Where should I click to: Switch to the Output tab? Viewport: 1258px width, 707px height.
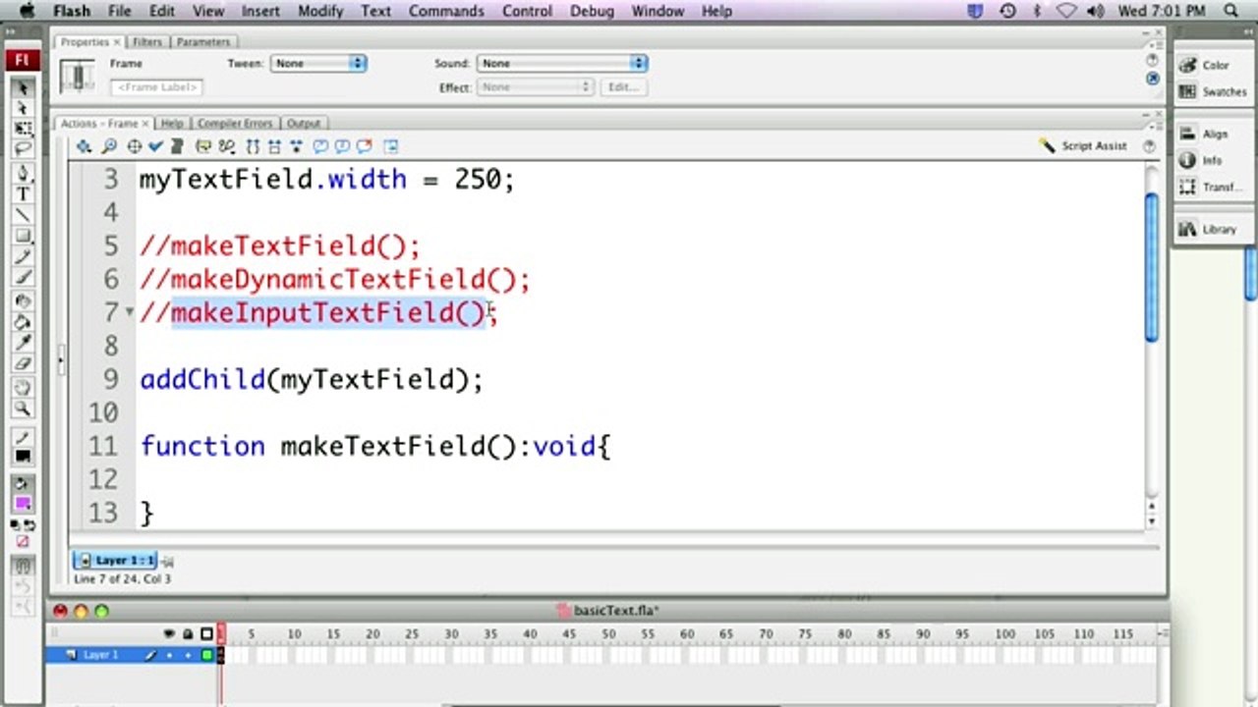[x=304, y=124]
